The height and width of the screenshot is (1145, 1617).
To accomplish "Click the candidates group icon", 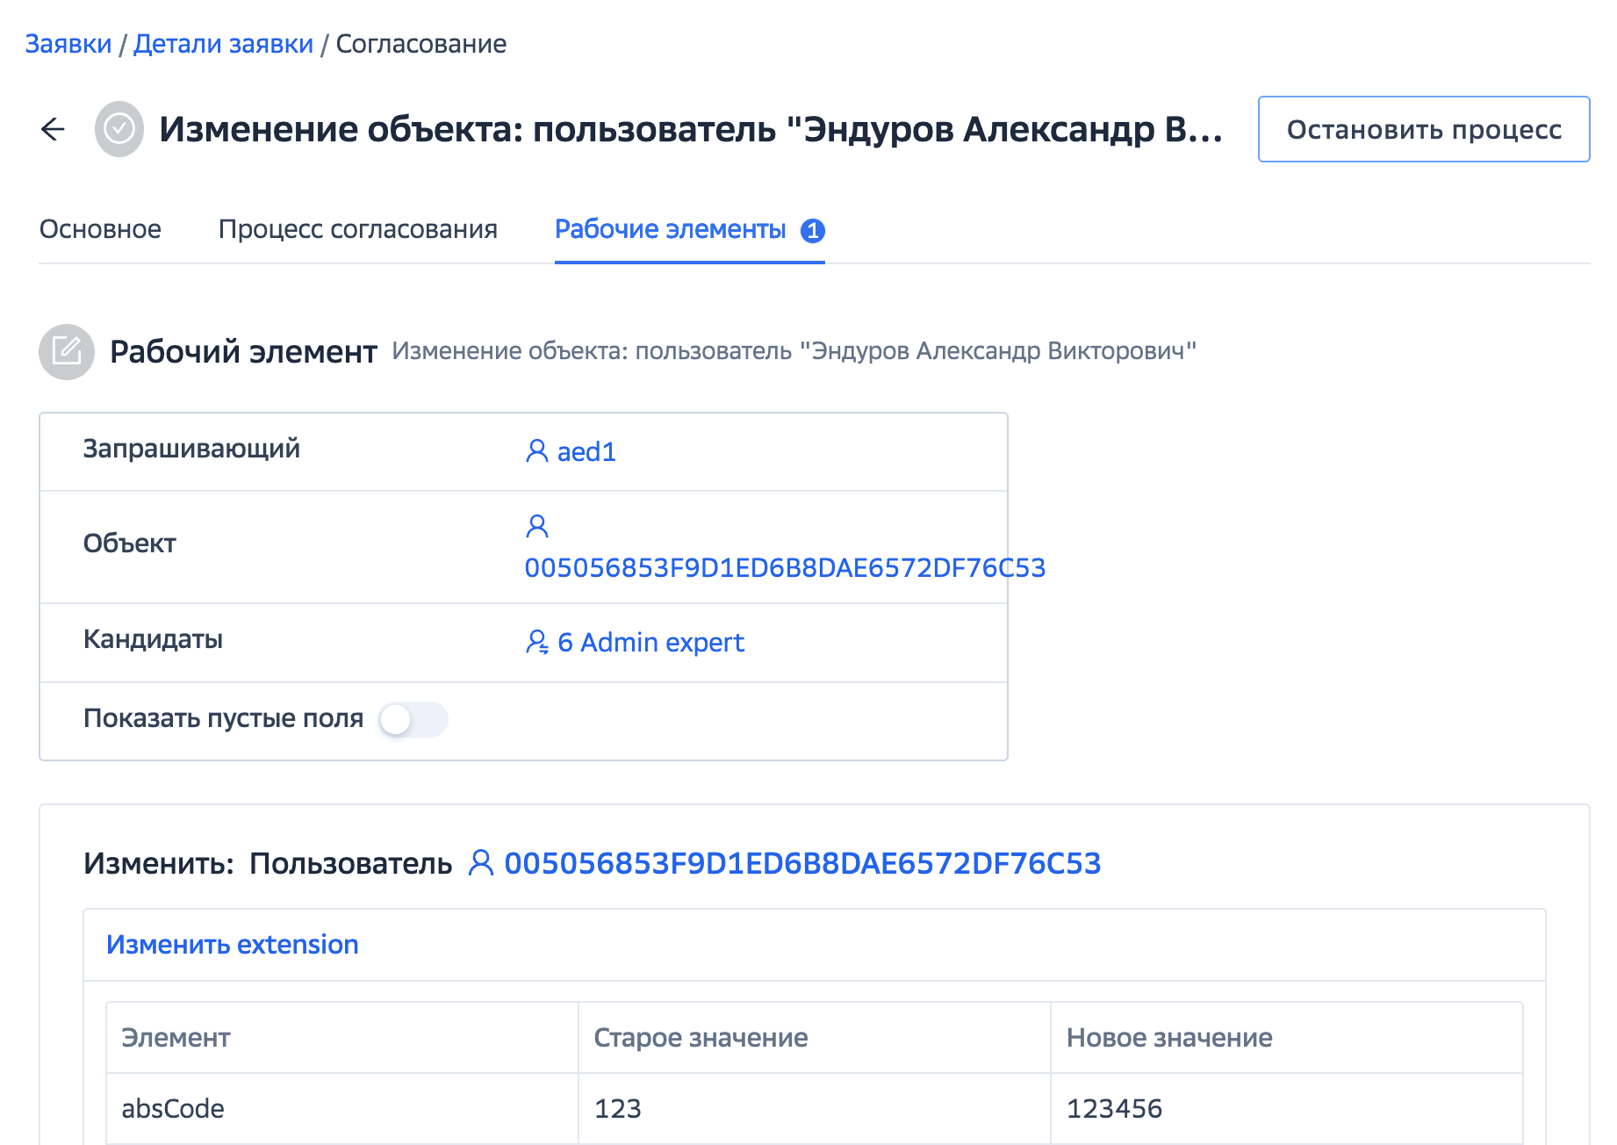I will coord(536,642).
